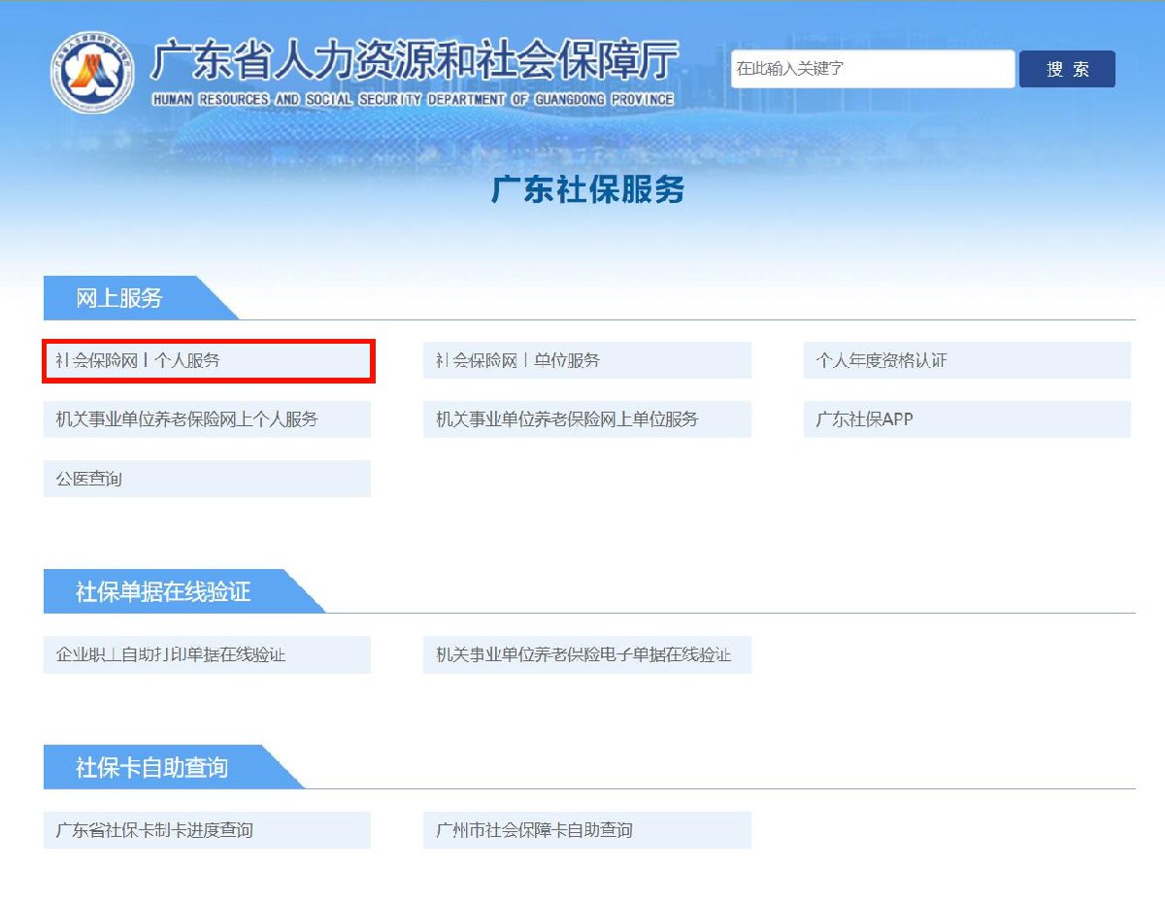Select the 网上服务 section header tab
This screenshot has height=902, width=1165.
tap(121, 298)
